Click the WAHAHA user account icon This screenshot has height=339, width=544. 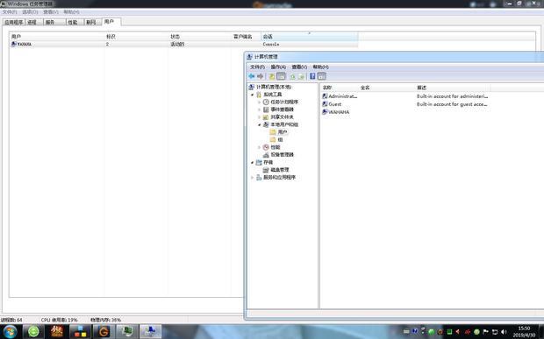[x=325, y=112]
